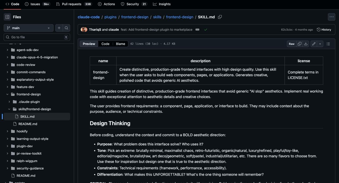The width and height of the screenshot is (339, 183).
Task: Edit this file pencil icon
Action: tap(314, 44)
